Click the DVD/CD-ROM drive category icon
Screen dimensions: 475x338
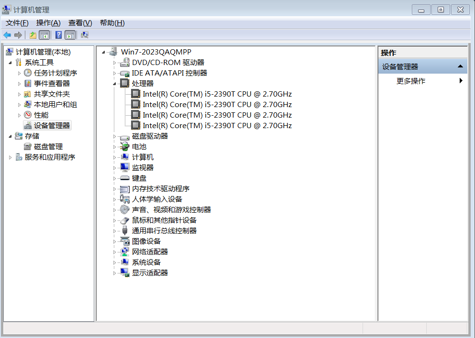[125, 63]
